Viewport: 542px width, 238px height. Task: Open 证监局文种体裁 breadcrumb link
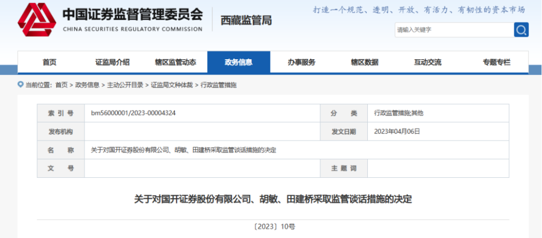(172, 85)
